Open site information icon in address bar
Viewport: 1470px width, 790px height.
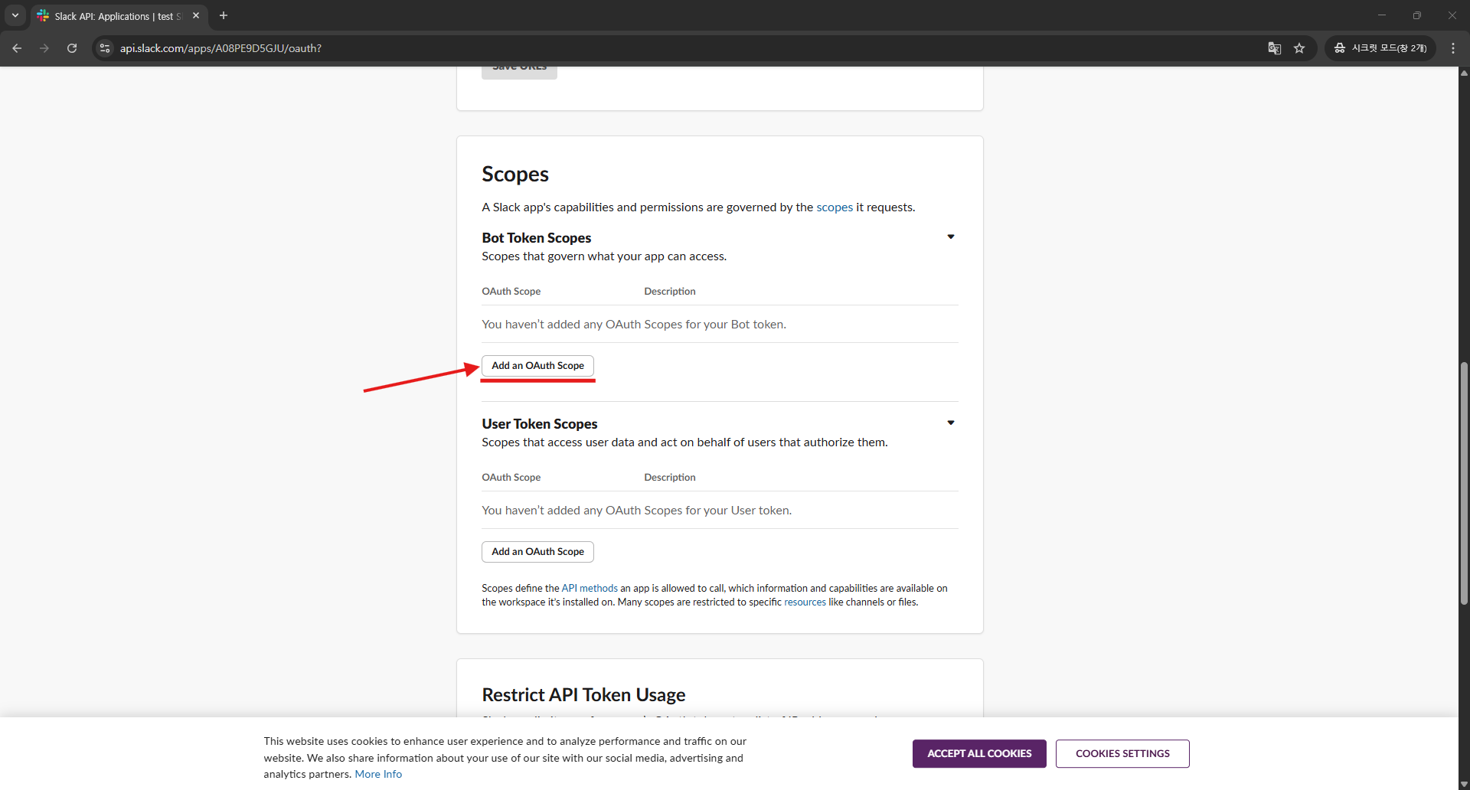[105, 48]
